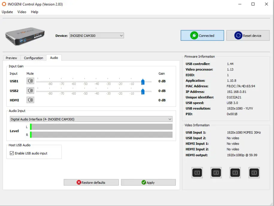Open the Audio Input source dropdown

170,119
